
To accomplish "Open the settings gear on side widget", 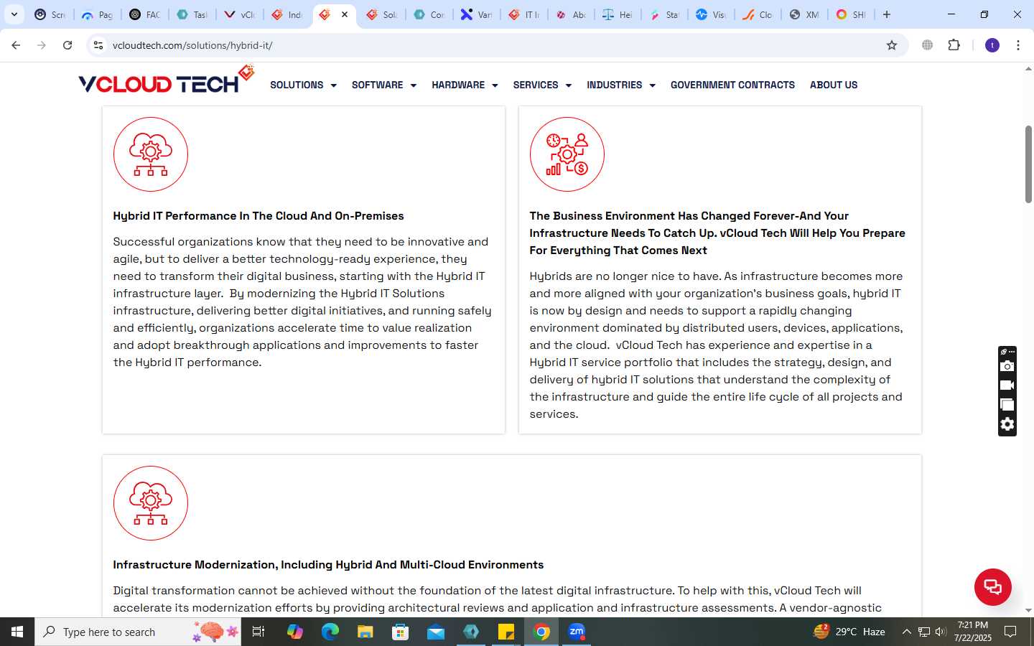I will pos(1007,424).
